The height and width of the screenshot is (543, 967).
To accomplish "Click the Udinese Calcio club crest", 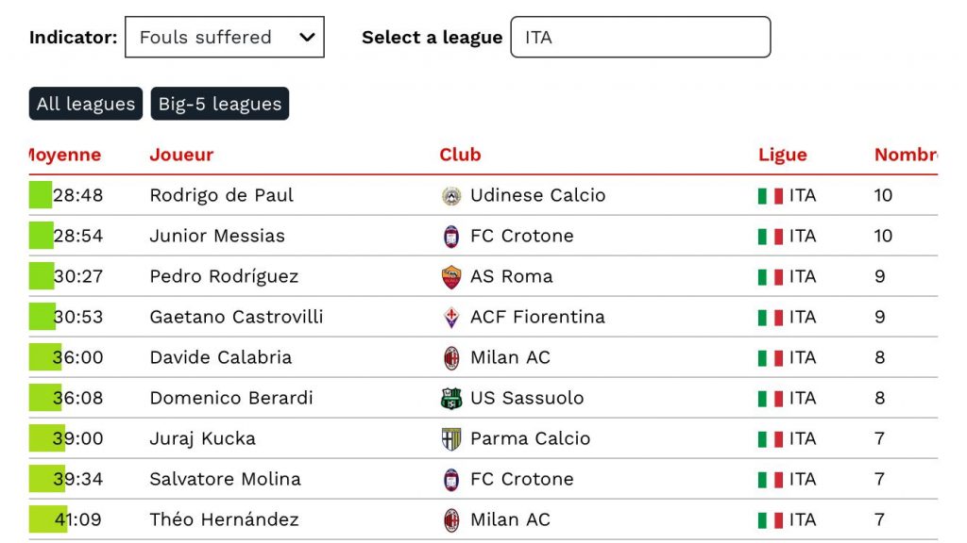I will pyautogui.click(x=451, y=196).
